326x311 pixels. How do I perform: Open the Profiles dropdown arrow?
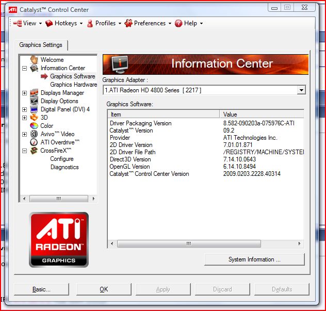point(120,24)
